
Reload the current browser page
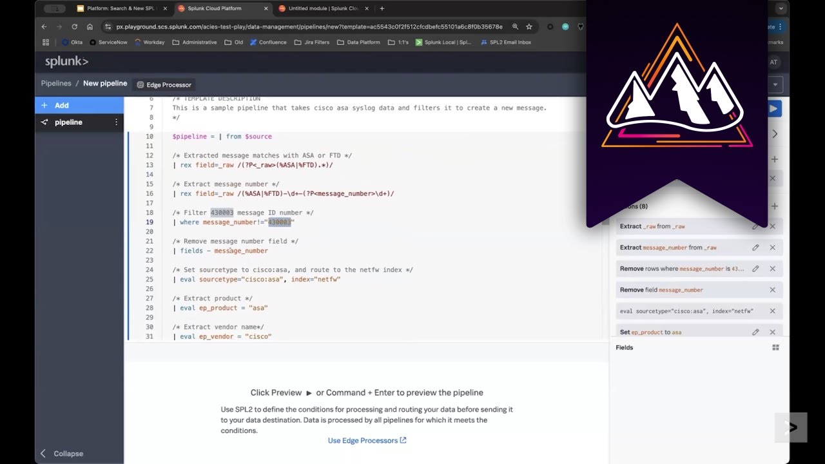click(75, 26)
